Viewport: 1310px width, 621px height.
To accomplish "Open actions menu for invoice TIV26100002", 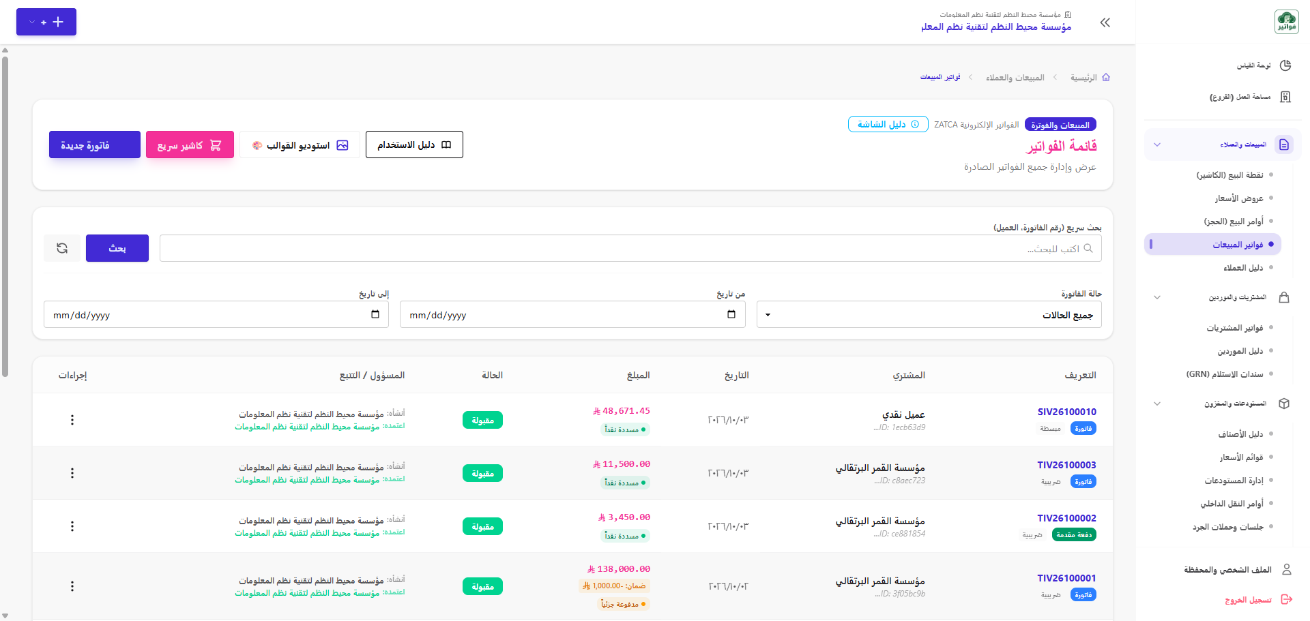I will pyautogui.click(x=72, y=526).
